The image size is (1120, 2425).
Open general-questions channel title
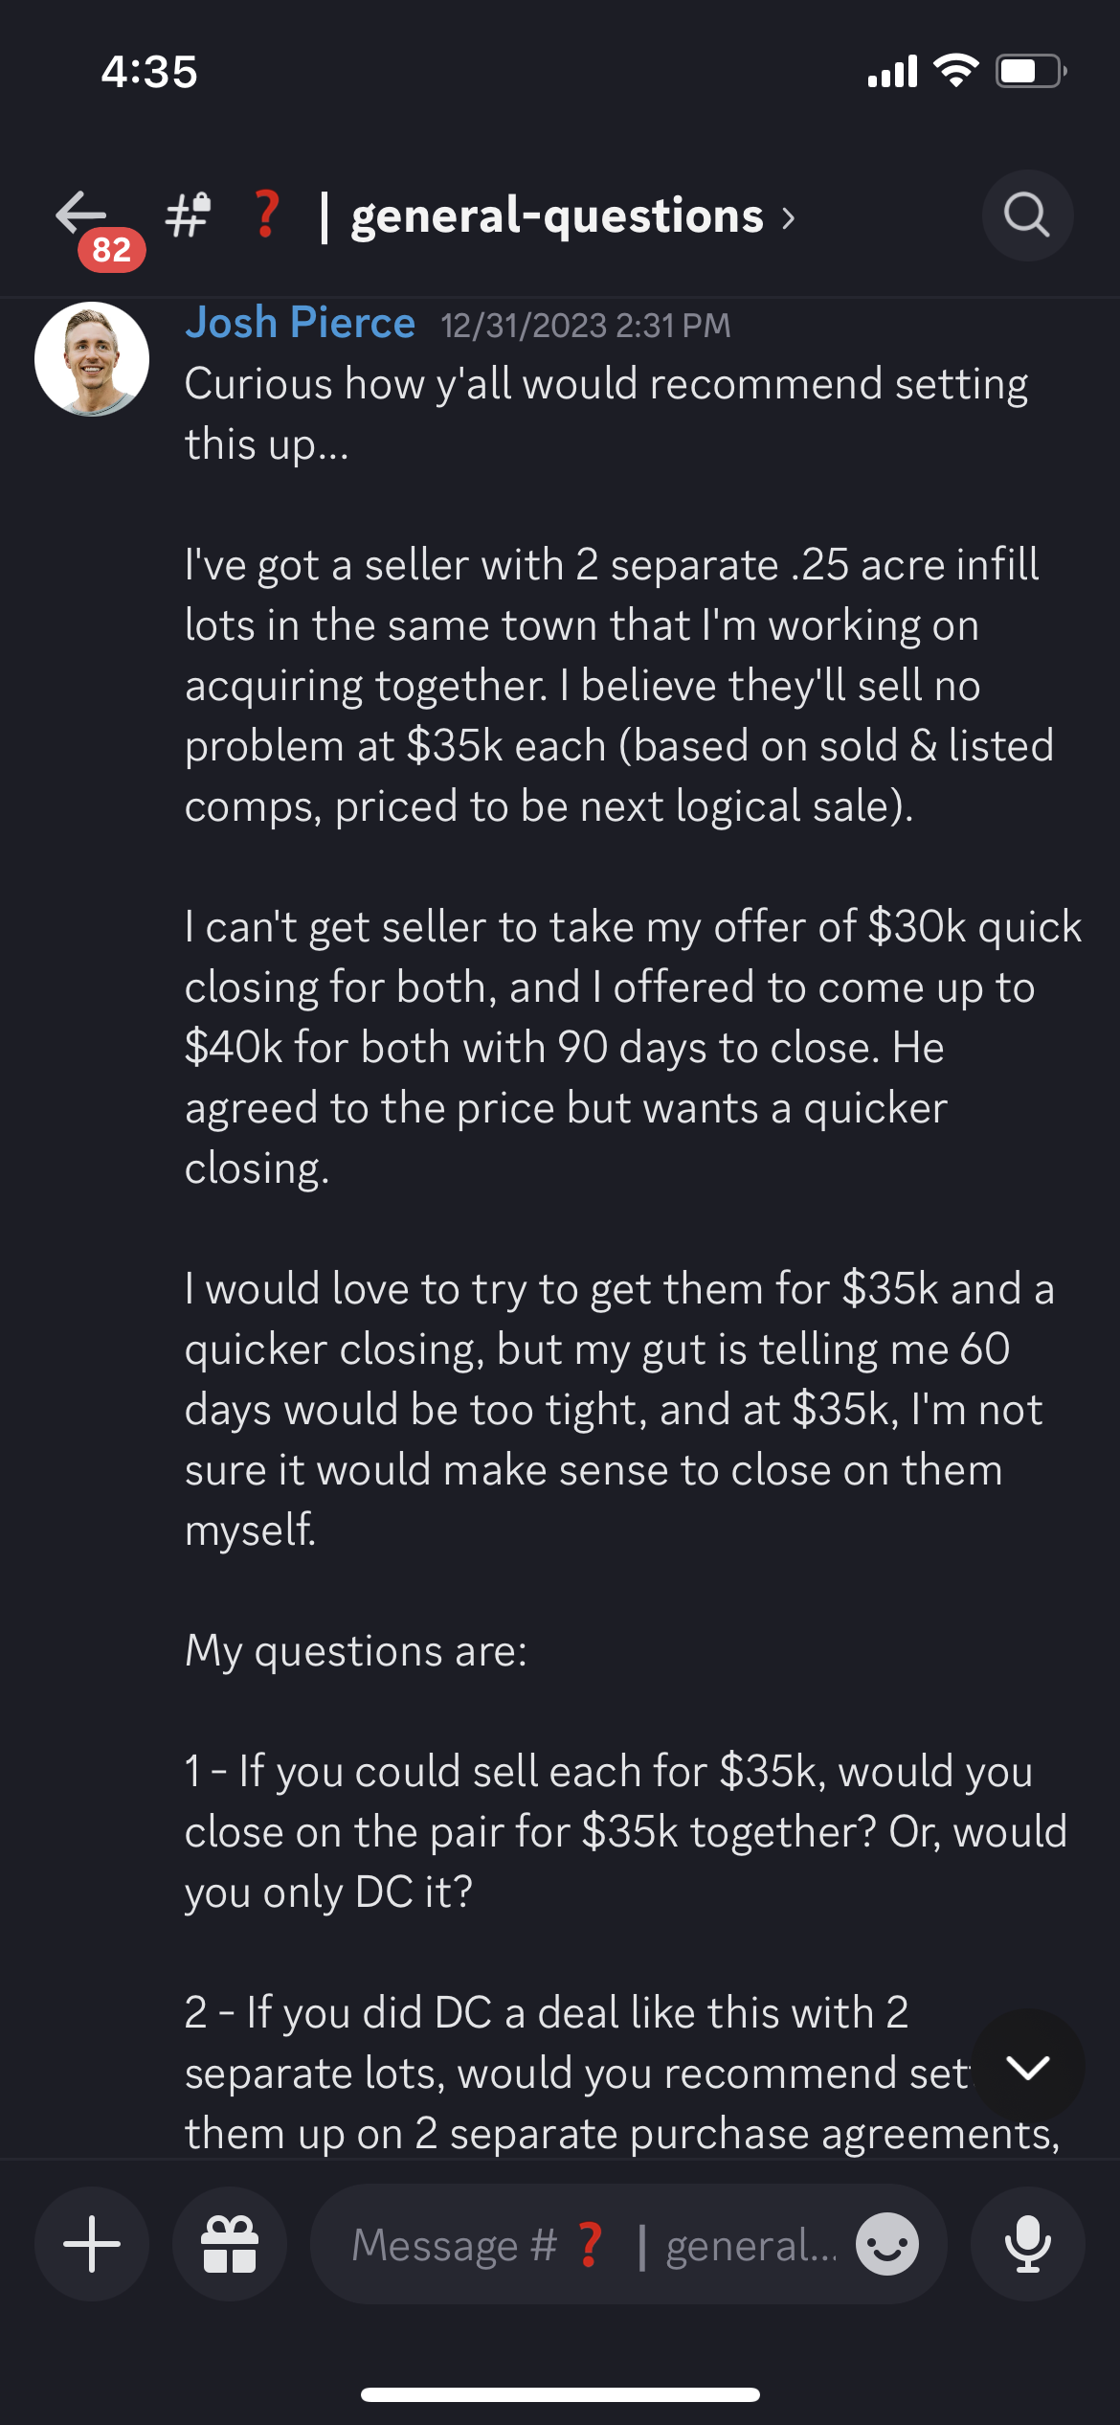pos(557,215)
